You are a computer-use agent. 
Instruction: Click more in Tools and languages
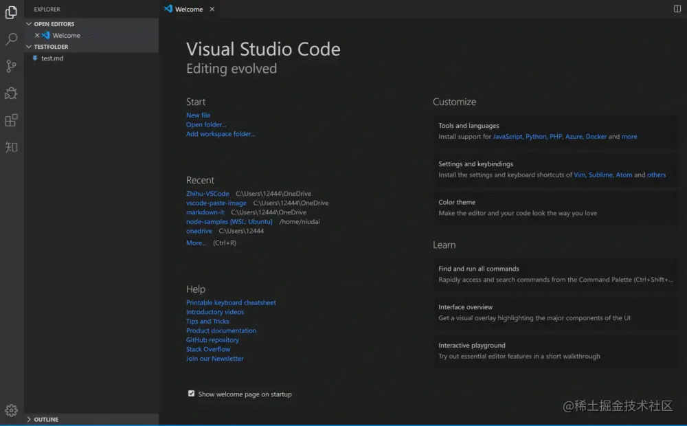click(629, 136)
